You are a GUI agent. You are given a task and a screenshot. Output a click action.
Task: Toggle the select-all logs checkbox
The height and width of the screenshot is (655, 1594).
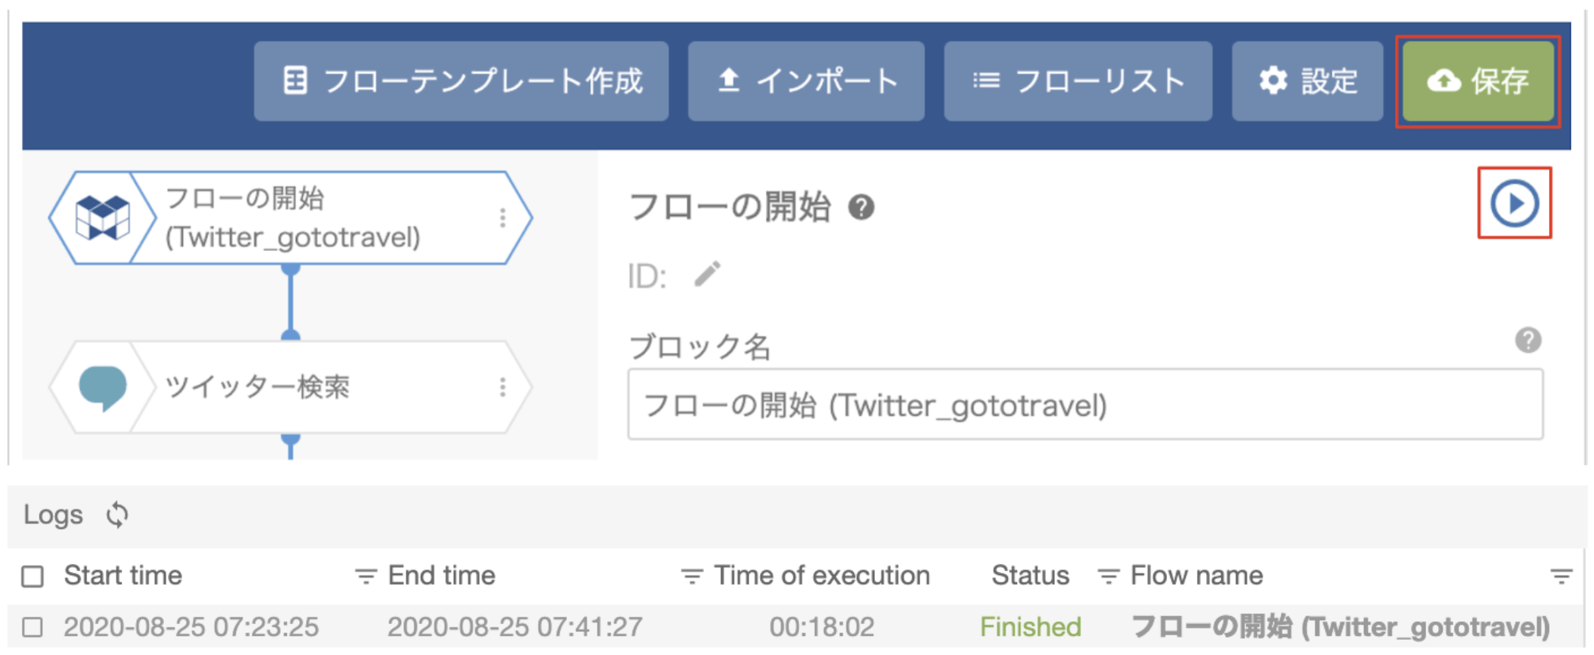coord(32,576)
